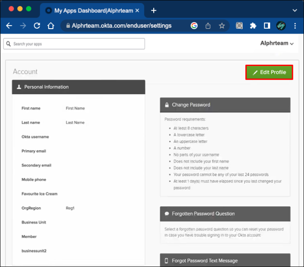Select the My Apps Dashboard tab
This screenshot has width=304, height=267.
click(92, 11)
